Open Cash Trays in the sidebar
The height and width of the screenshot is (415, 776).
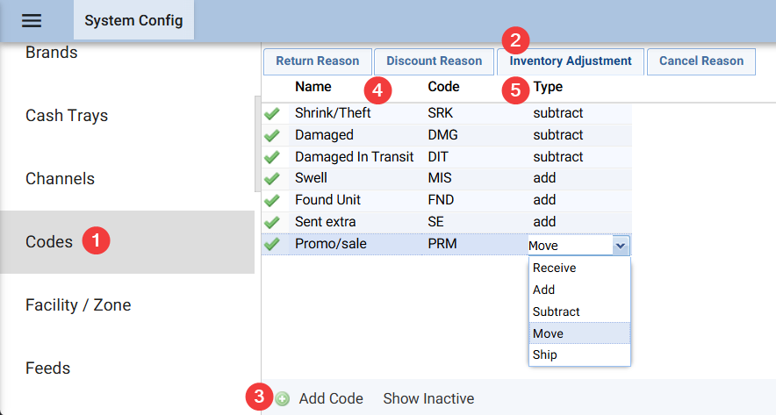[67, 116]
